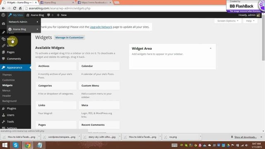
Task: Click the browser reload icon
Action: [14, 8]
